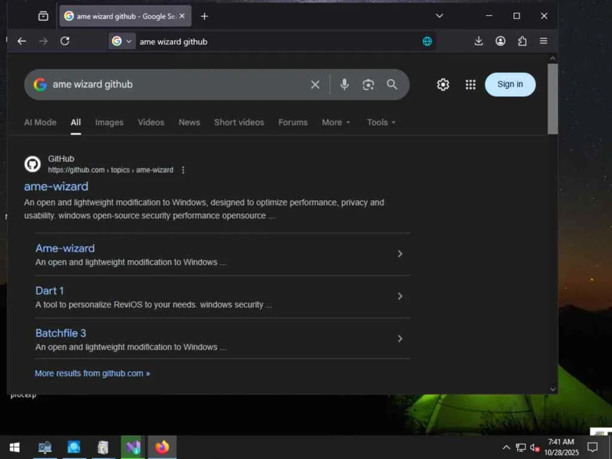
Task: Open the github.com topics ame-wizard URL
Action: [x=111, y=170]
